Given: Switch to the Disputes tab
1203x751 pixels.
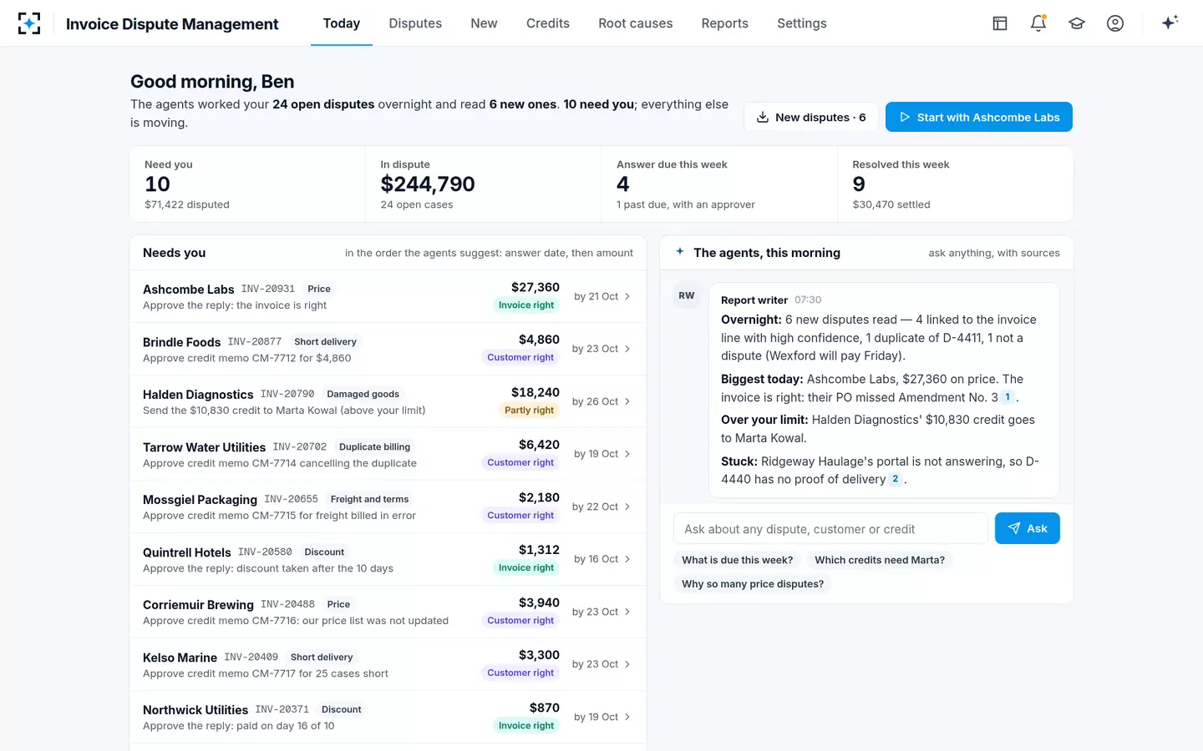Looking at the screenshot, I should pyautogui.click(x=415, y=23).
